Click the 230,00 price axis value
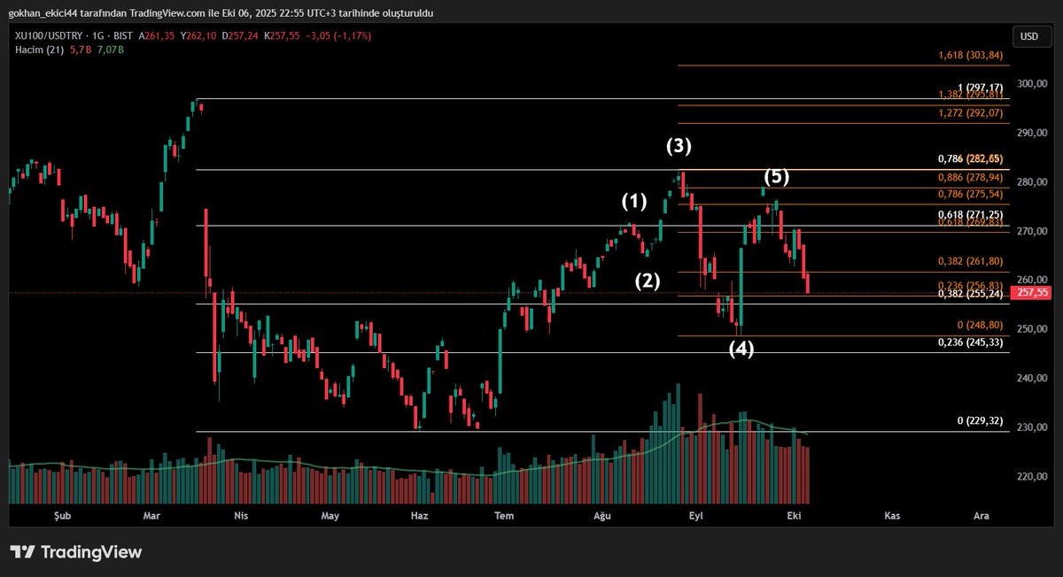The image size is (1063, 577). coord(1032,427)
